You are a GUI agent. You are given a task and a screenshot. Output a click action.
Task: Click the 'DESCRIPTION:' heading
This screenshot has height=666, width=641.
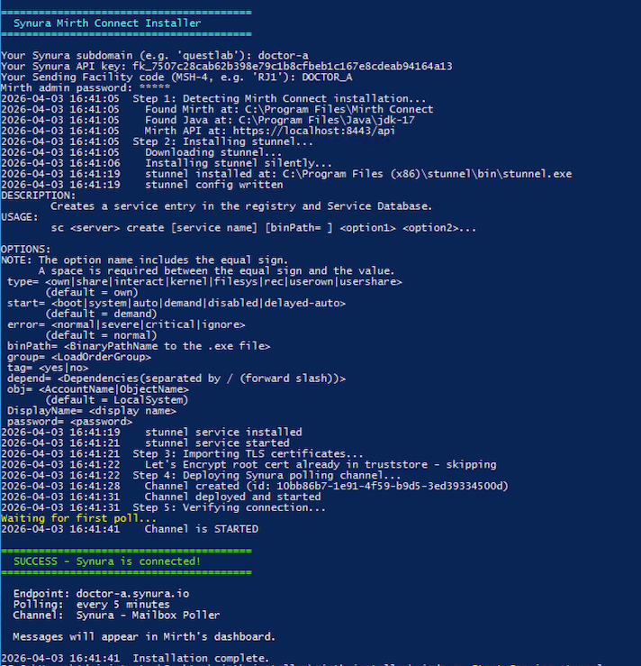point(38,196)
